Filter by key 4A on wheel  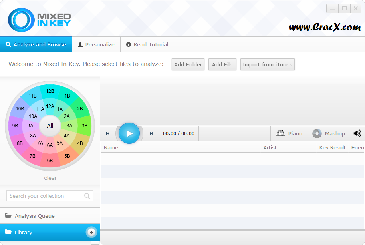(67, 136)
